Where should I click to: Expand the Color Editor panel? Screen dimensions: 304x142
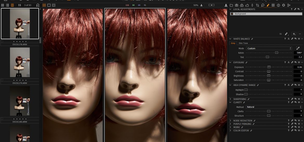(x=230, y=130)
